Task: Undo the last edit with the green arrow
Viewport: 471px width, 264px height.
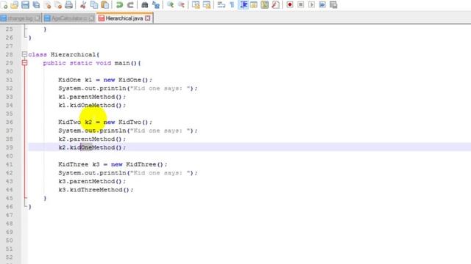Action: coord(119,5)
